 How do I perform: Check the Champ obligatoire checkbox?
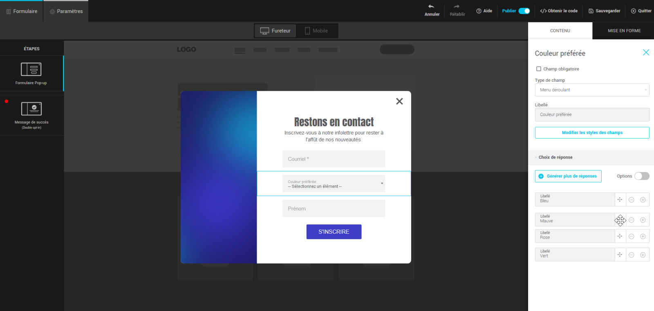pos(539,69)
